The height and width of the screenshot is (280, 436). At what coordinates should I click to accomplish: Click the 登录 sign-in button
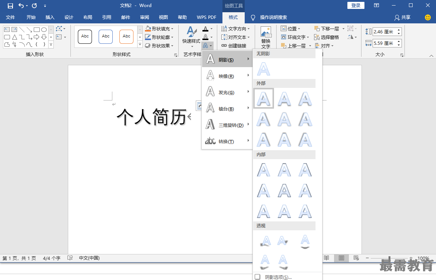click(356, 6)
